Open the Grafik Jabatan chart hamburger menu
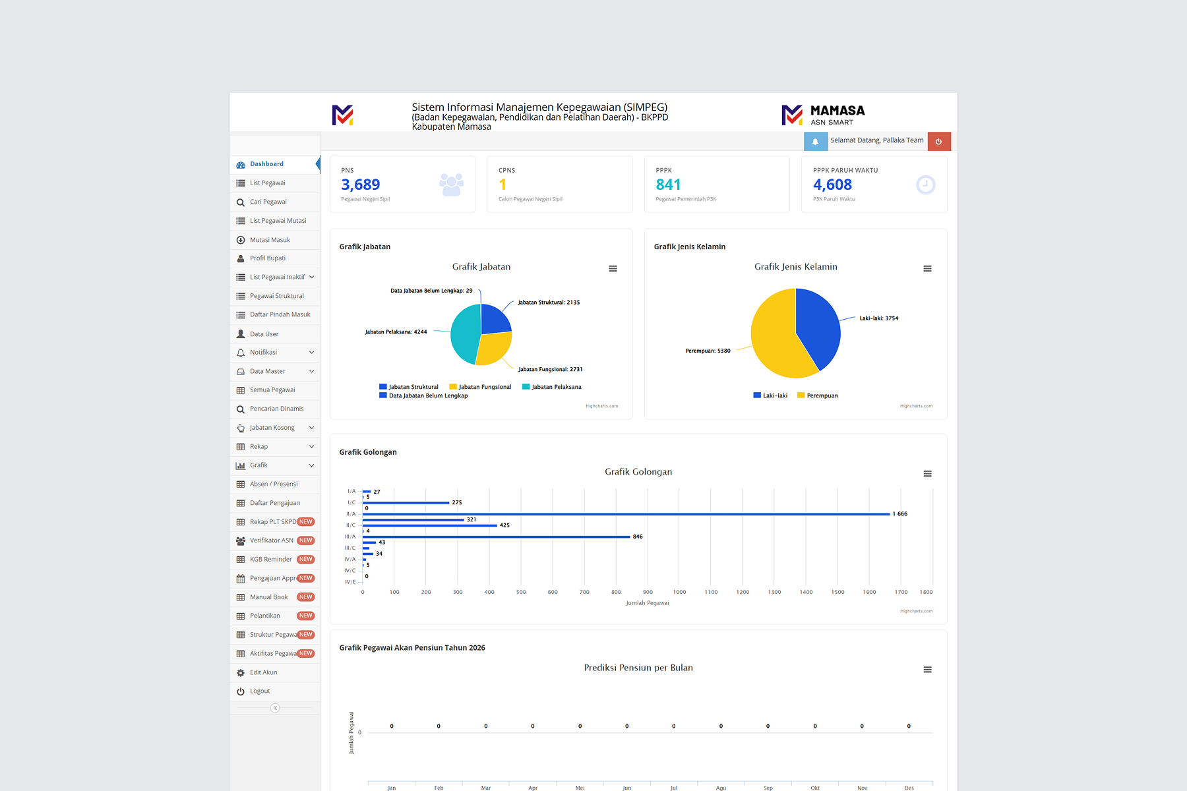The height and width of the screenshot is (791, 1187). coord(613,268)
